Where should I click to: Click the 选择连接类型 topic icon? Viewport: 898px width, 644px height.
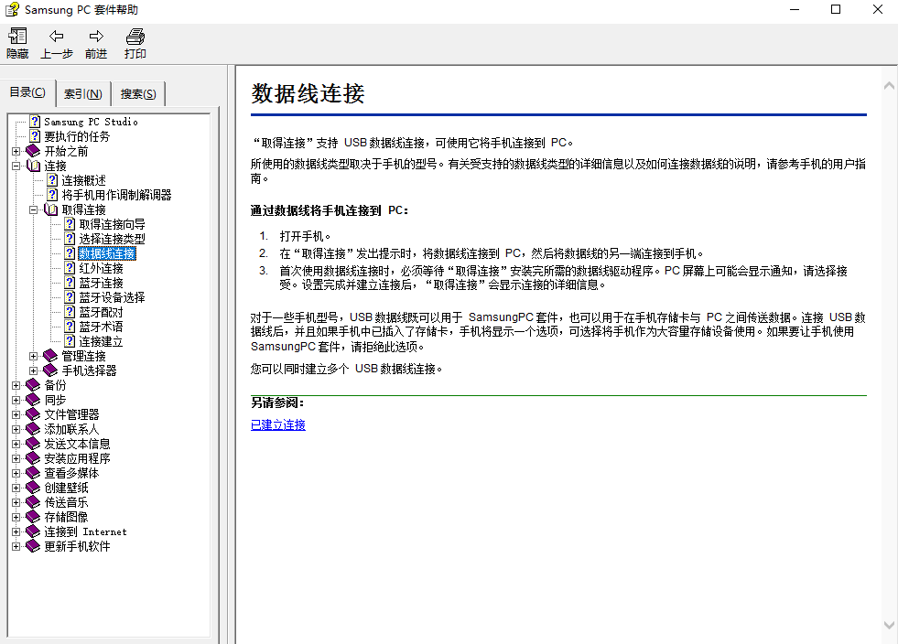coord(70,239)
